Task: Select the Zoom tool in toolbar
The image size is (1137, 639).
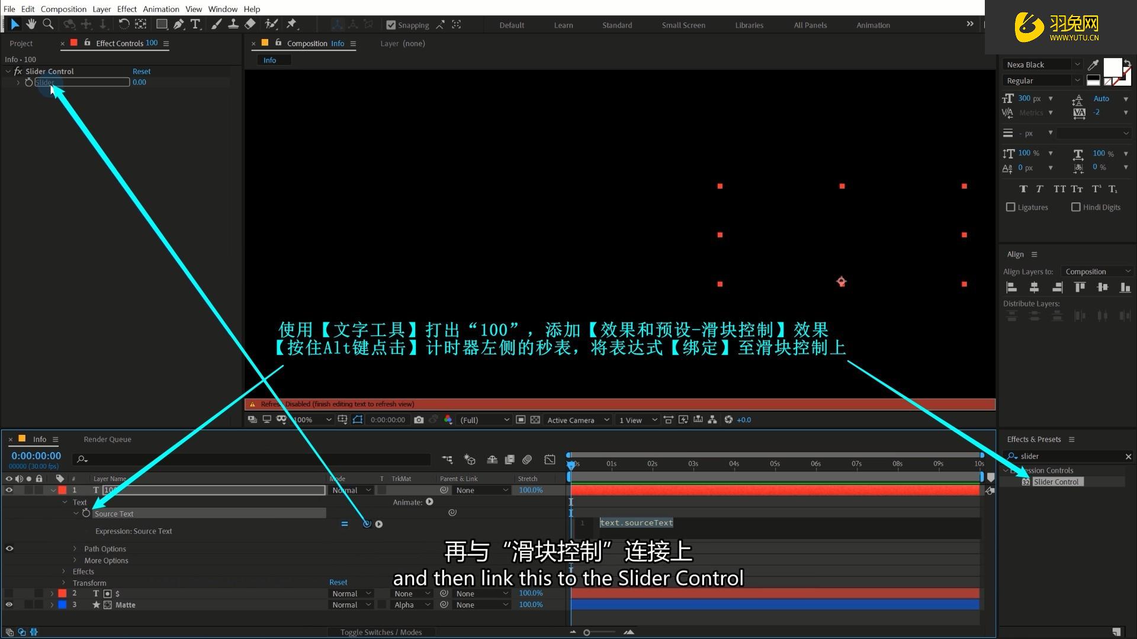Action: (x=48, y=24)
